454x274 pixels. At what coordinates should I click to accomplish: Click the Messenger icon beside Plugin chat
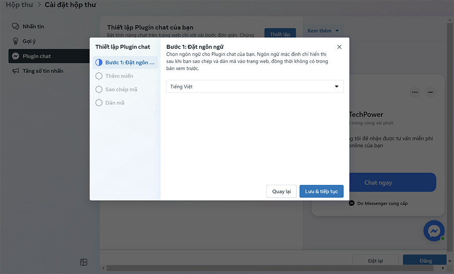[x=15, y=56]
